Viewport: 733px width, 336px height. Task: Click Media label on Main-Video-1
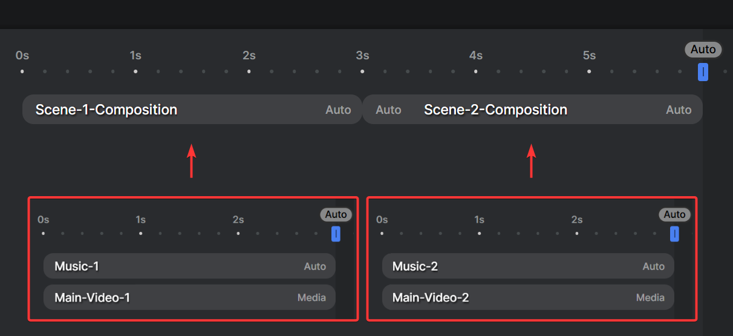point(311,297)
